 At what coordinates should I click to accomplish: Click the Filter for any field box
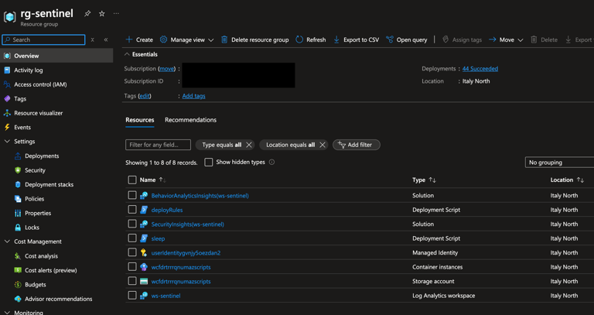point(158,145)
